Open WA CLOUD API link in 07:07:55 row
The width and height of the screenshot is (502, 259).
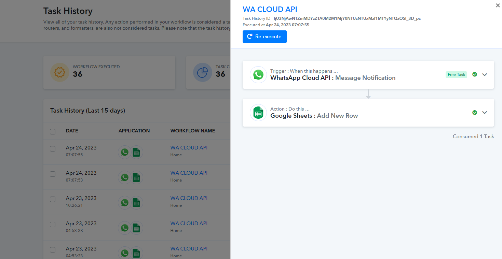coord(189,148)
